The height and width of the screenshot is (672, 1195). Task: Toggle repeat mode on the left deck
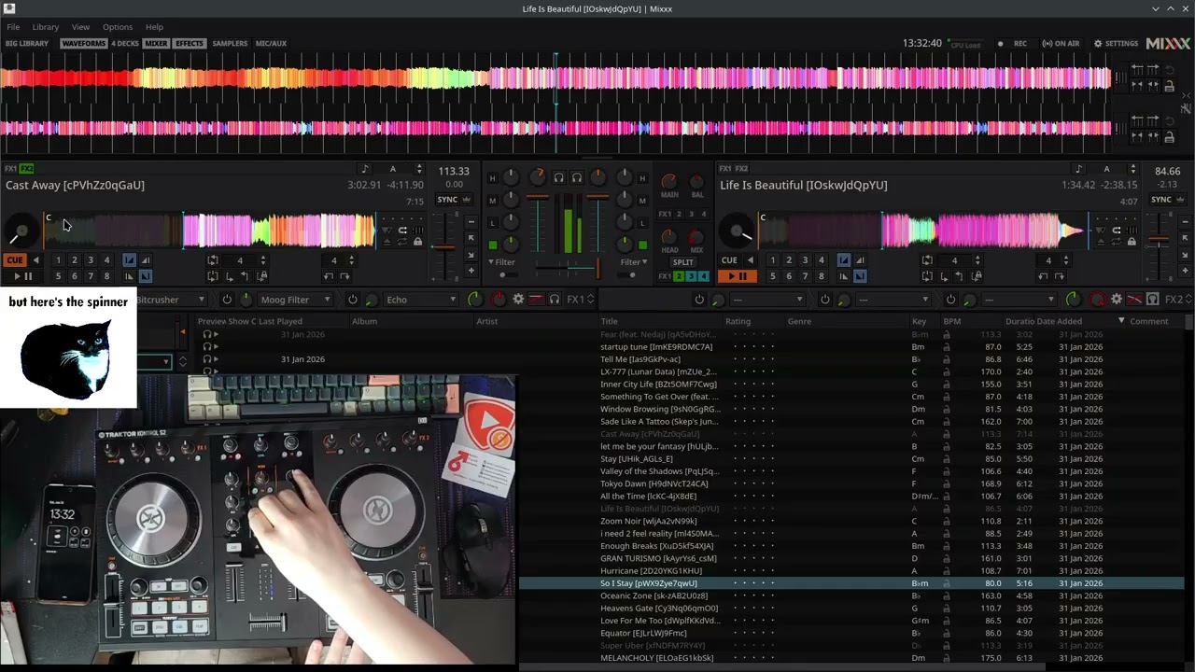pos(401,242)
